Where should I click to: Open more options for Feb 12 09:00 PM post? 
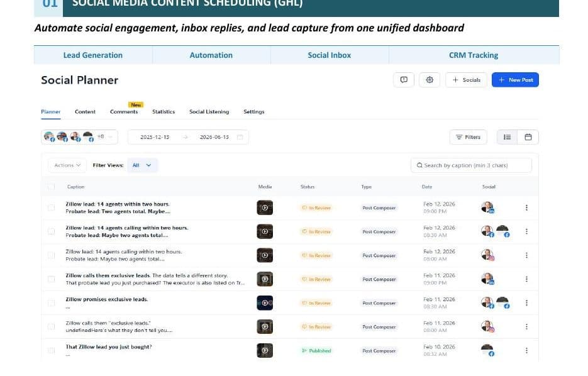tap(526, 207)
